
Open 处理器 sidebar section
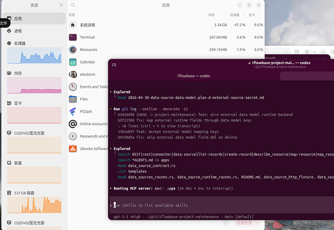click(34, 43)
